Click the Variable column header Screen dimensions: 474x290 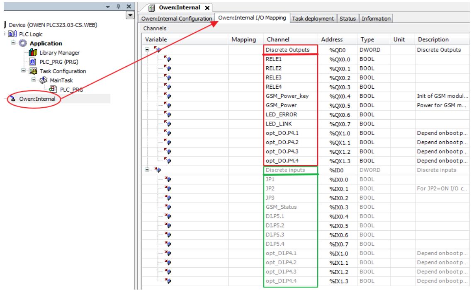pyautogui.click(x=156, y=40)
